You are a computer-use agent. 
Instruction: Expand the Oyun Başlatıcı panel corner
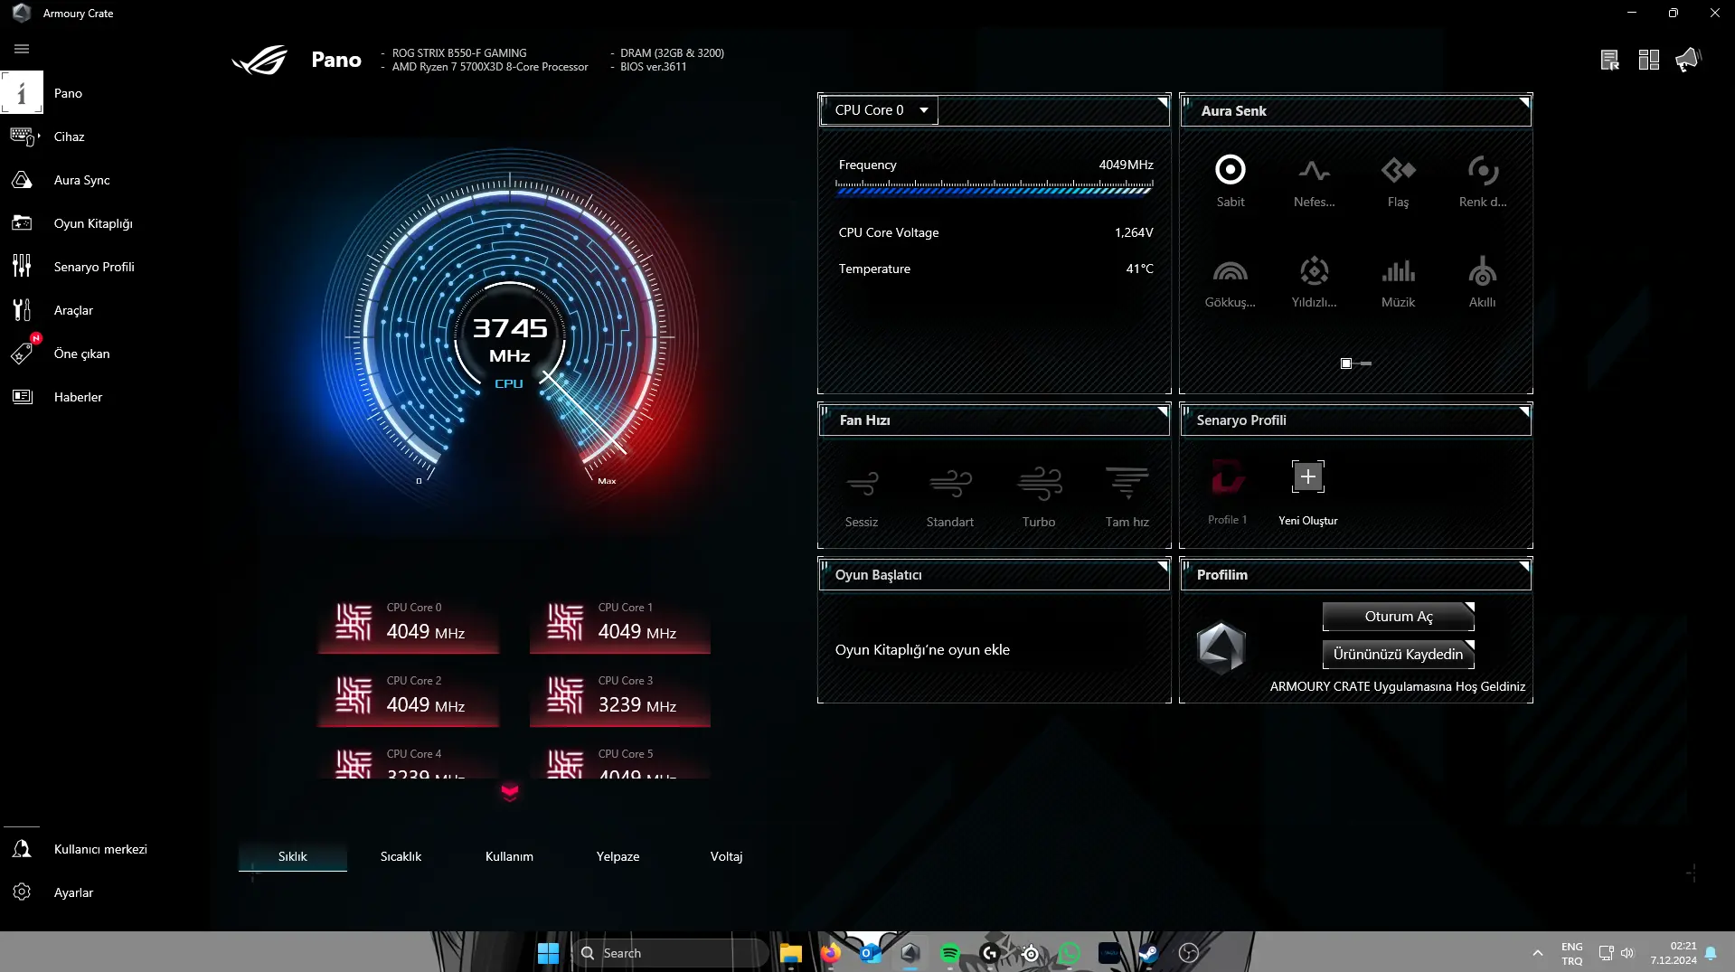(x=1163, y=566)
